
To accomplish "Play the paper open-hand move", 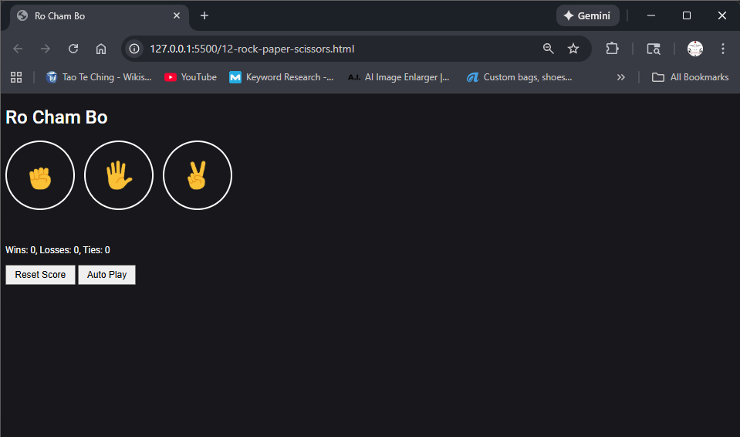I will click(119, 175).
